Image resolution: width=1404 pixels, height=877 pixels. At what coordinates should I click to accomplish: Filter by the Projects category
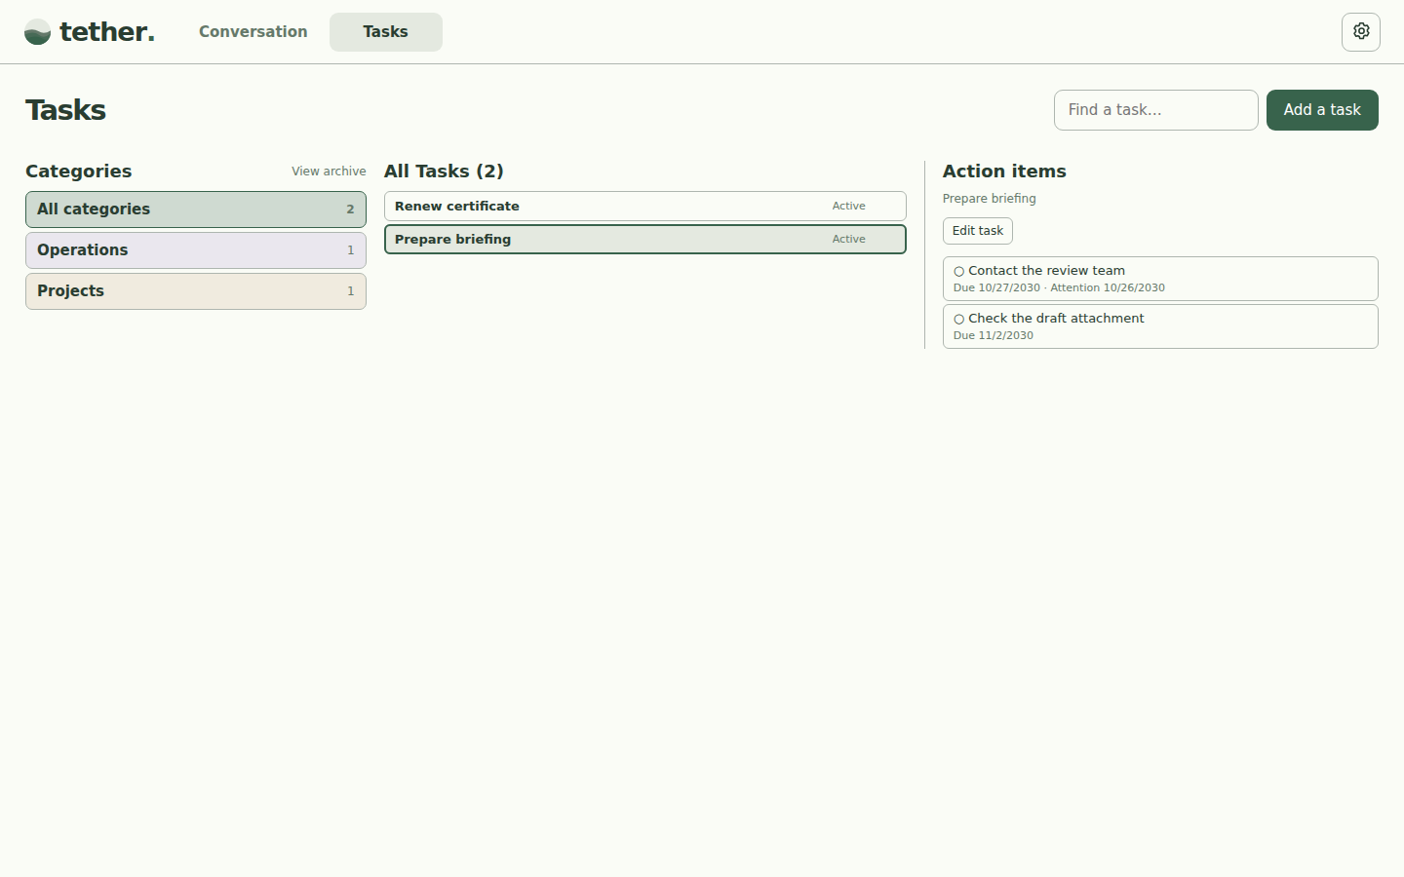point(196,291)
